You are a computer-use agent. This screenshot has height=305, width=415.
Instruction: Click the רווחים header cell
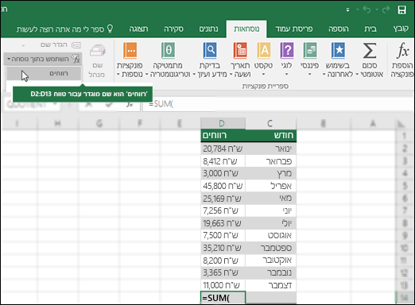coord(223,135)
